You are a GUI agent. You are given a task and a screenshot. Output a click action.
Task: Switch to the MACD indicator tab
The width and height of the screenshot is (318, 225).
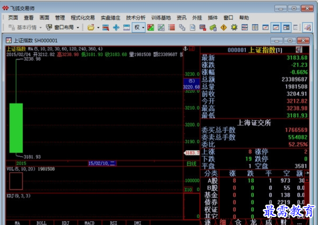[90, 223]
